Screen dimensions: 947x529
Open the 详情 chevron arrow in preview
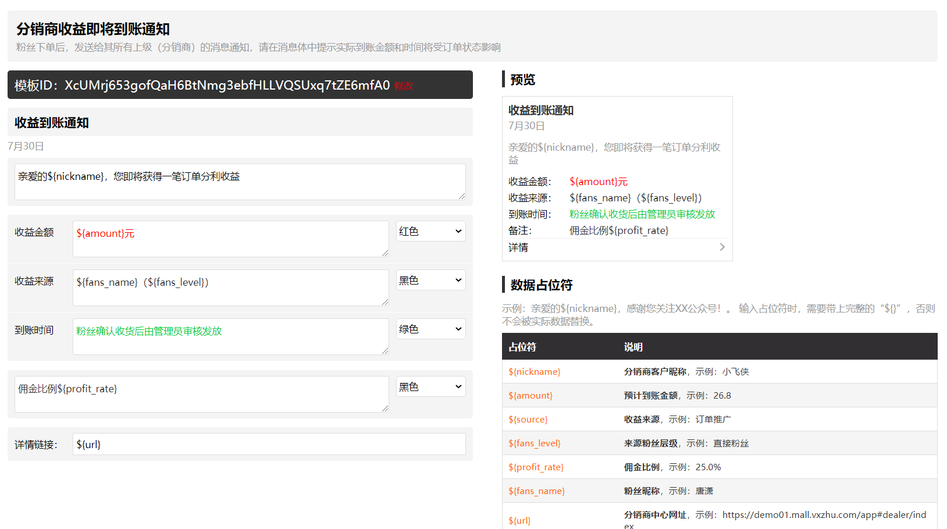coord(722,247)
